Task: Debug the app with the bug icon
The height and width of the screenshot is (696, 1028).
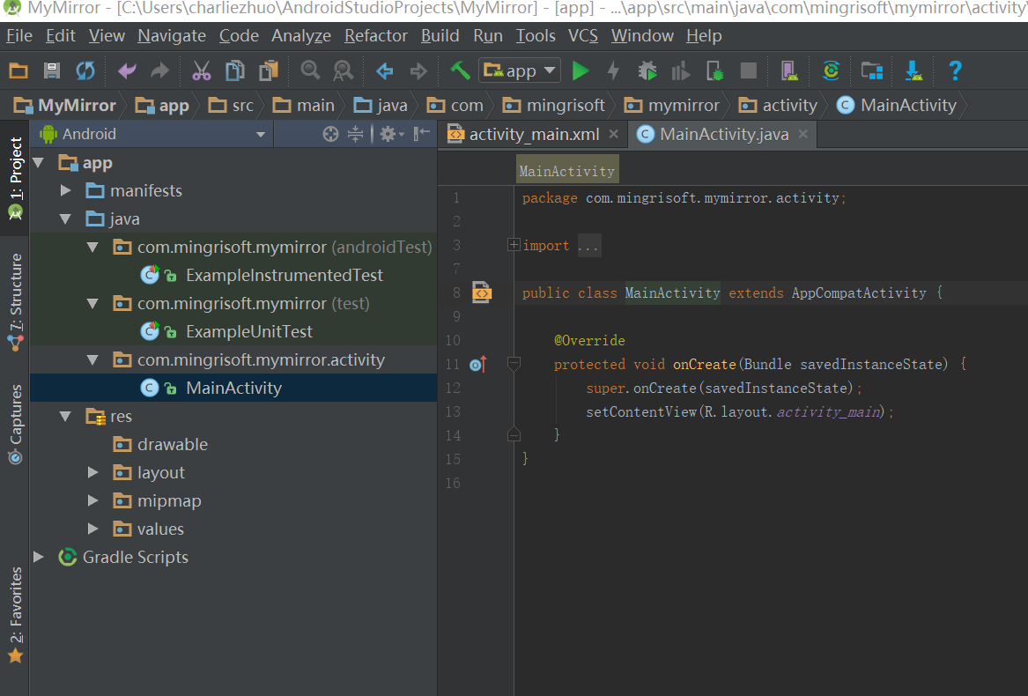Action: (647, 70)
